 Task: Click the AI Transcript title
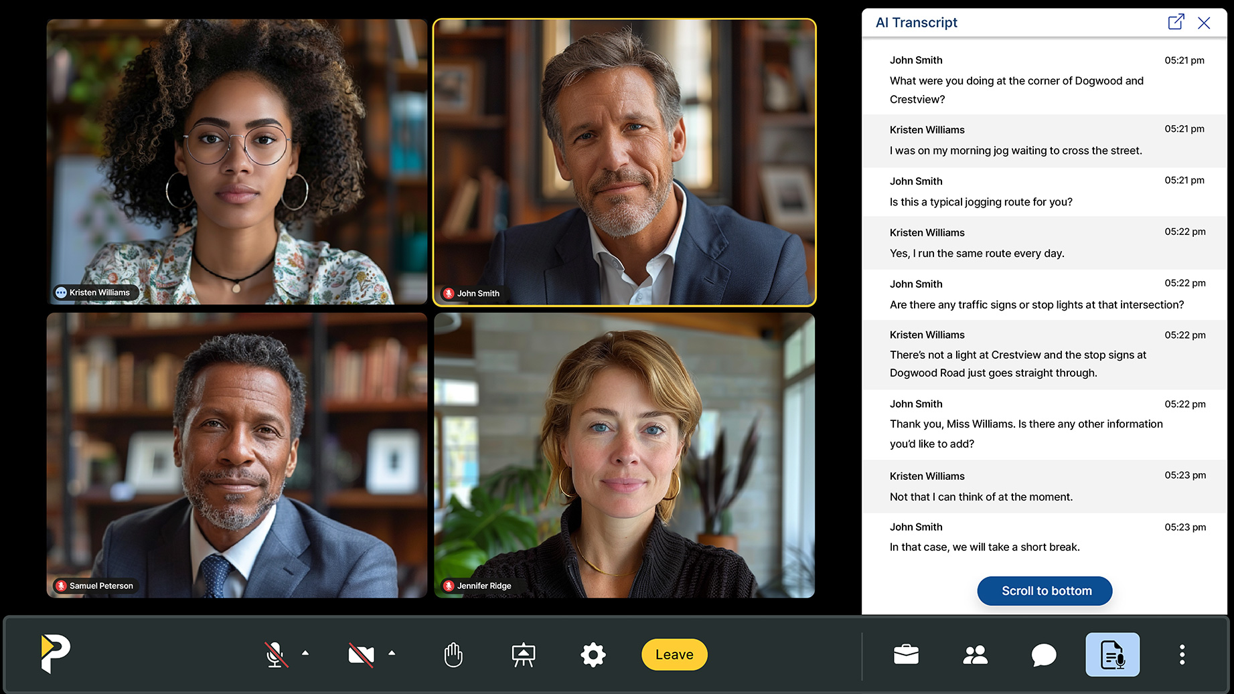[x=916, y=23]
